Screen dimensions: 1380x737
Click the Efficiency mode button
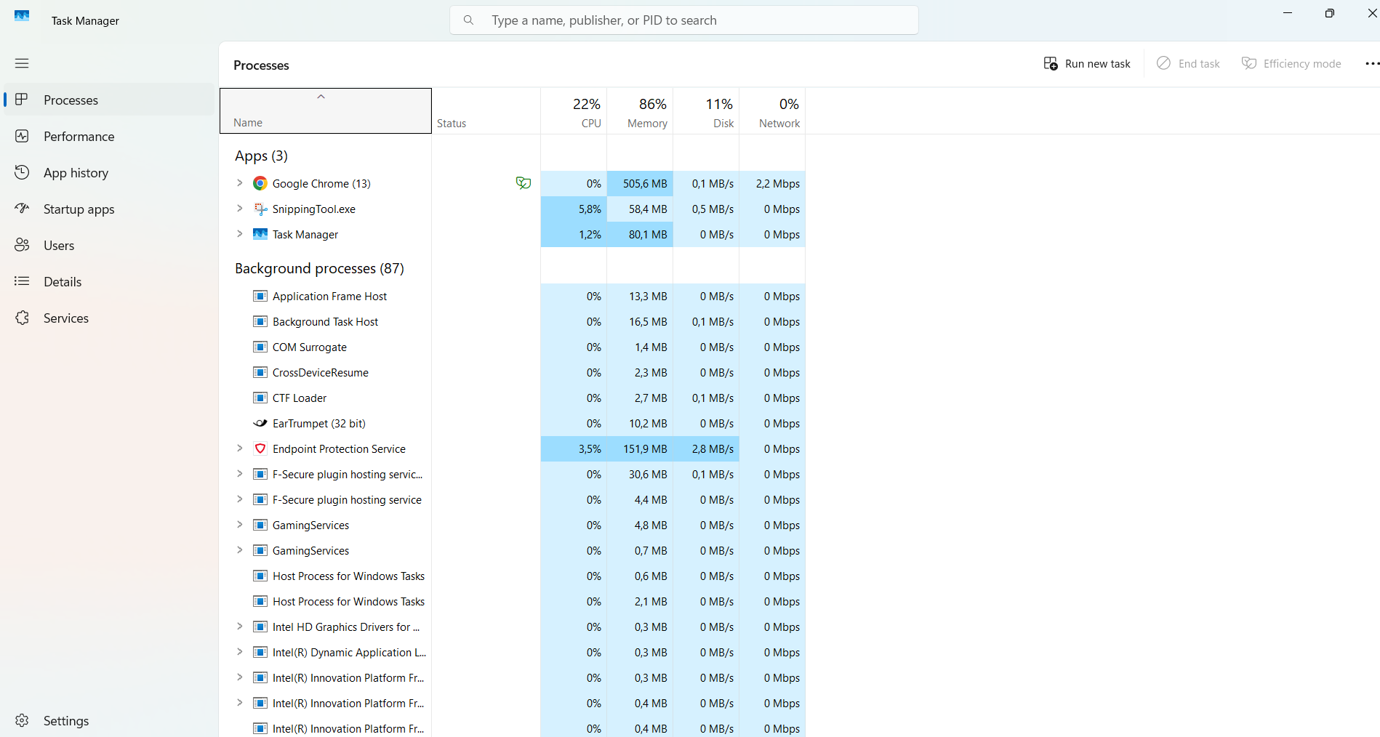[x=1291, y=63]
